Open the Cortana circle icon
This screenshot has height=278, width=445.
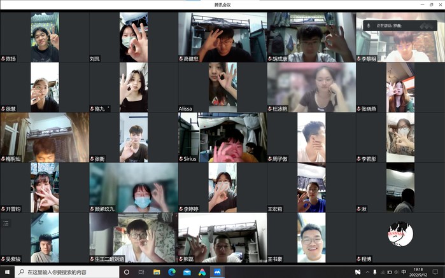[127, 272]
